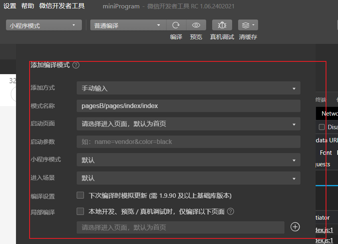
Task: Launch 真机调试 with the bug icon
Action: (222, 25)
